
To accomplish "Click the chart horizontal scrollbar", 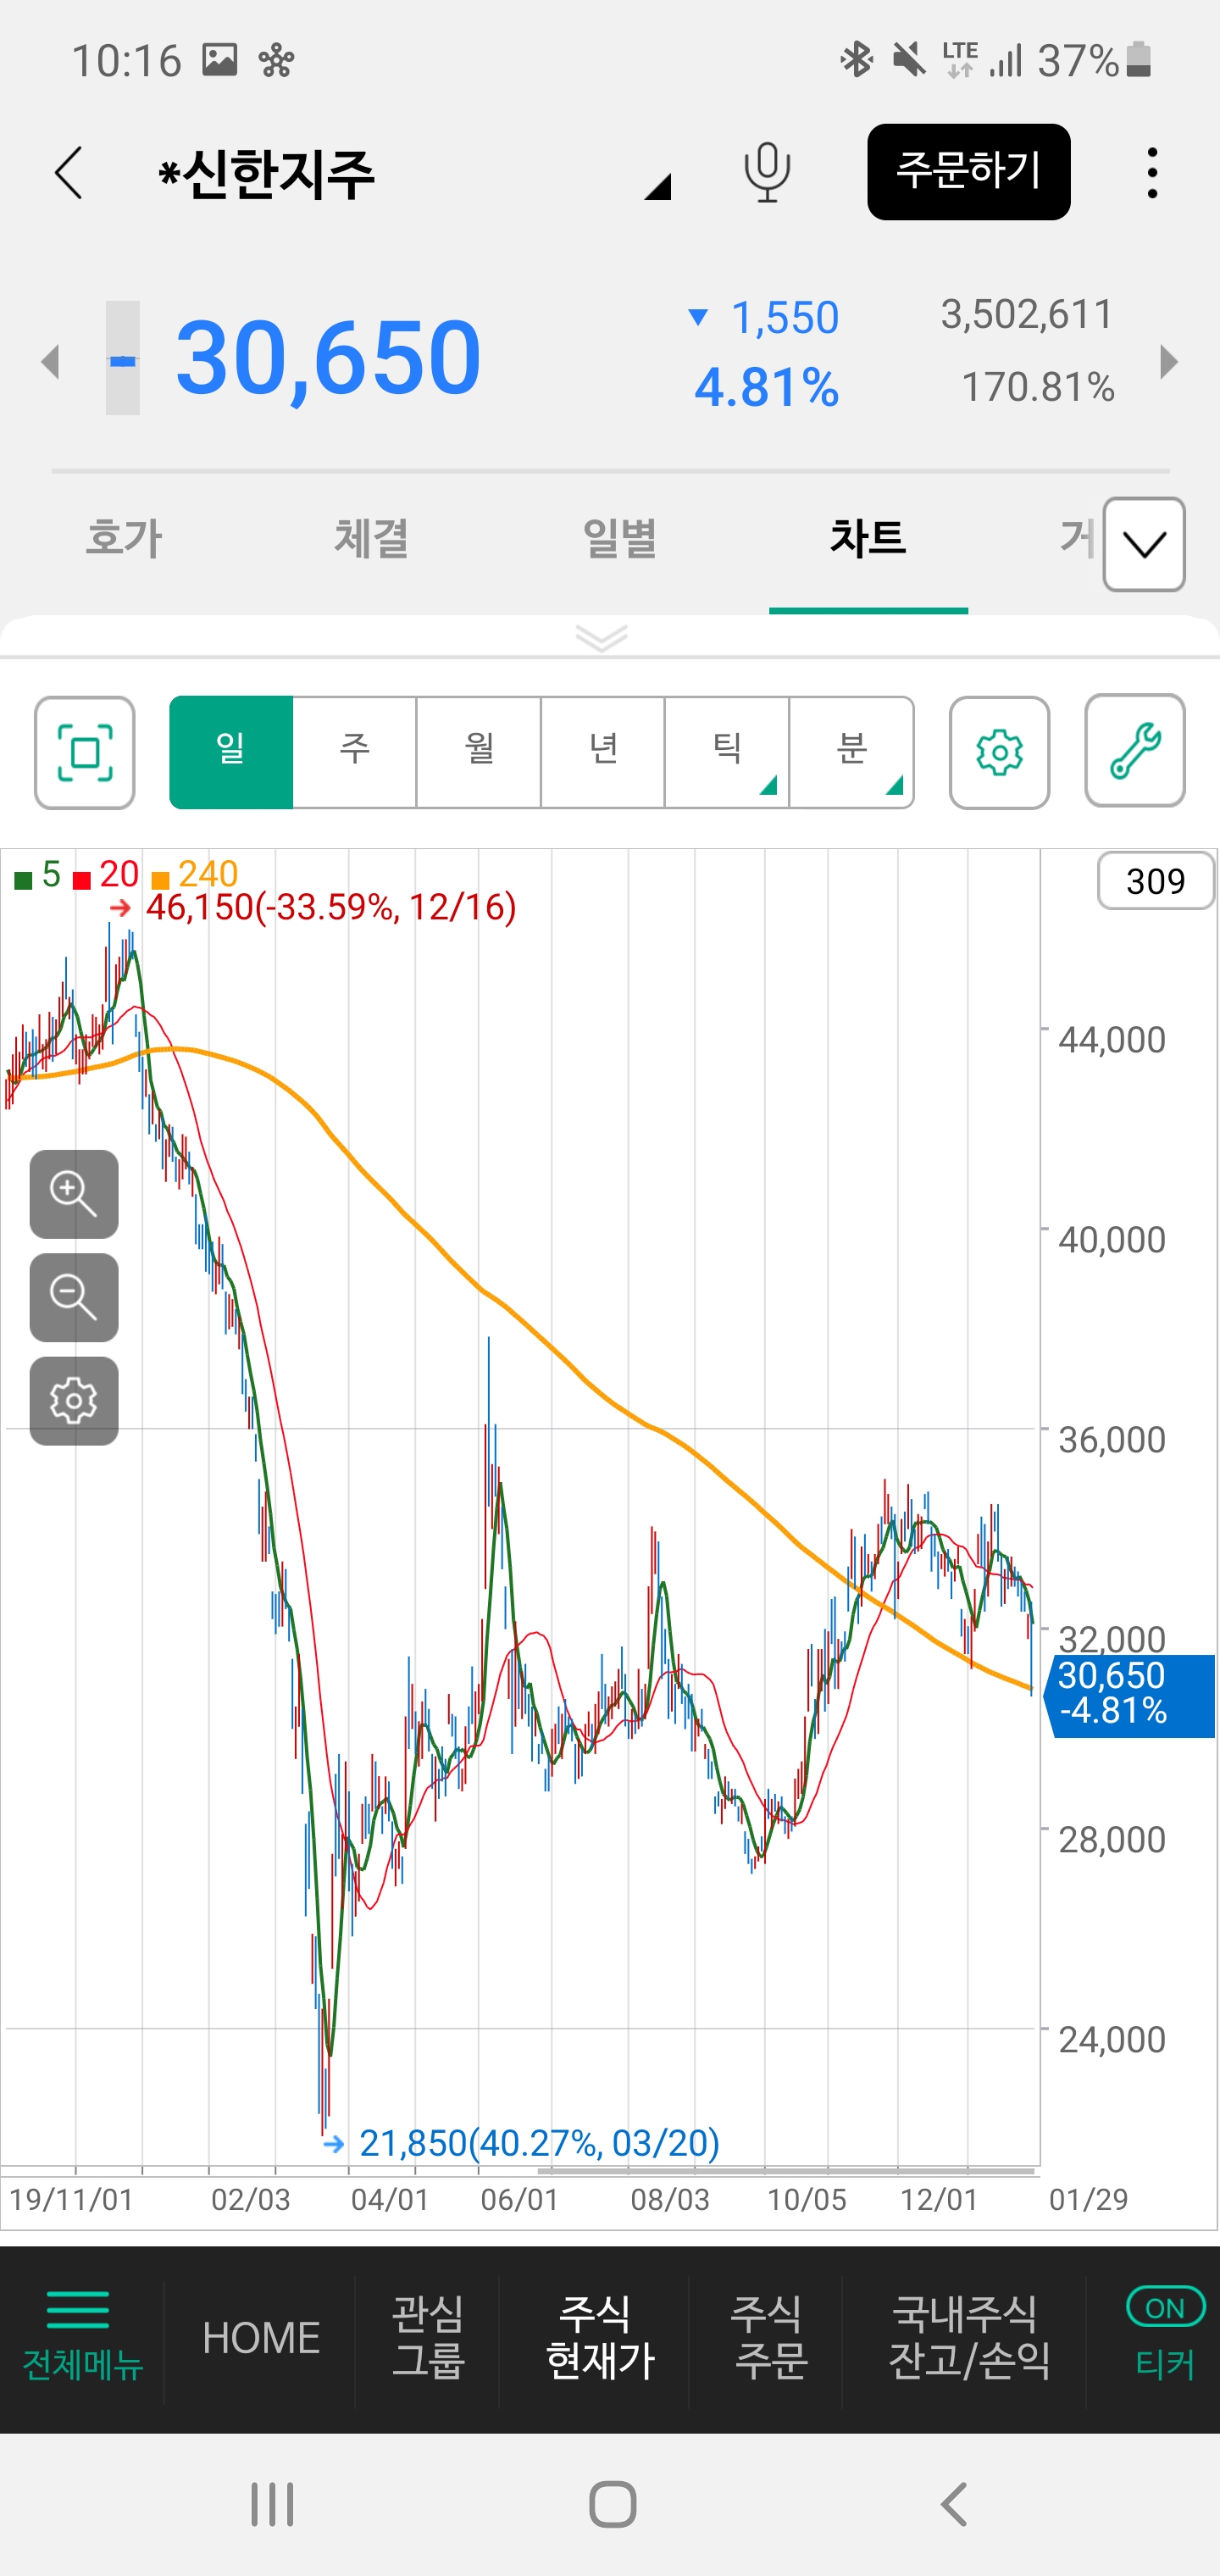I will point(786,2171).
